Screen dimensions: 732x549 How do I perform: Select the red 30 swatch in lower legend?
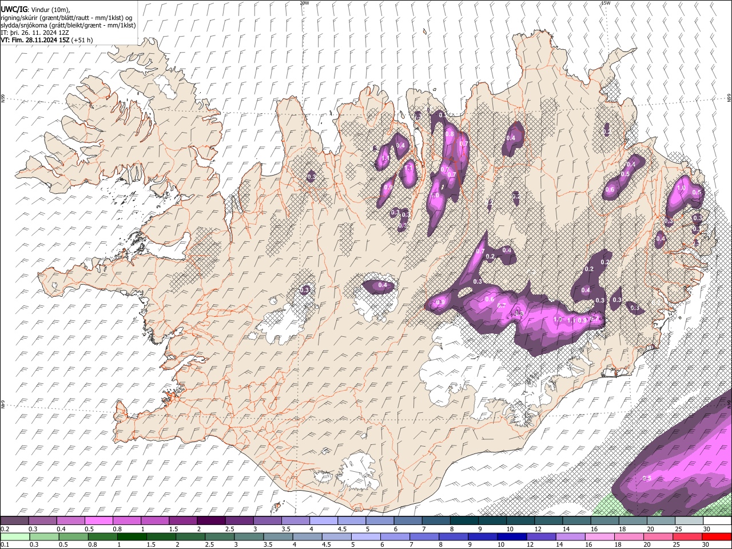[717, 536]
